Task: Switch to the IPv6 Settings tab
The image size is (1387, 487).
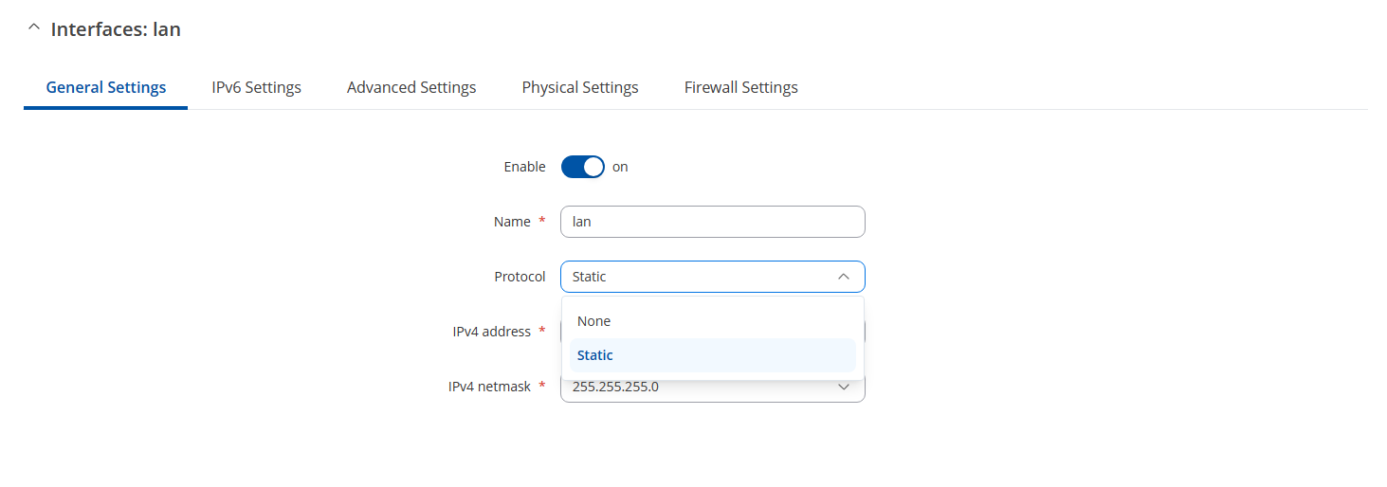Action: (x=257, y=87)
